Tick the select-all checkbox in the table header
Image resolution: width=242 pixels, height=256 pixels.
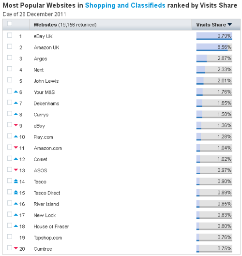[x=10, y=24]
